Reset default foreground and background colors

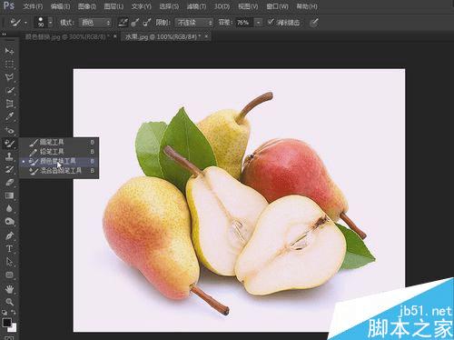click(5, 312)
